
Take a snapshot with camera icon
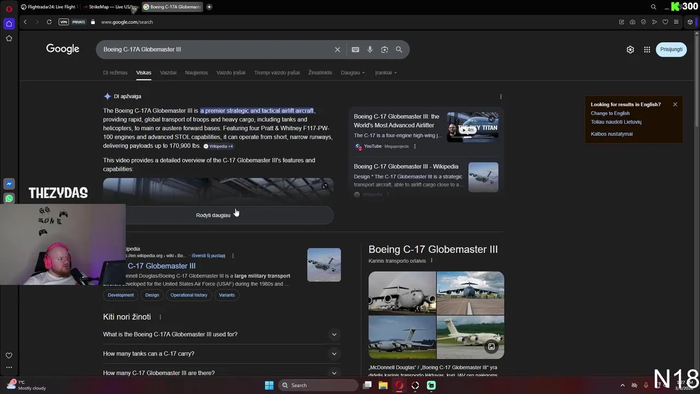click(632, 22)
